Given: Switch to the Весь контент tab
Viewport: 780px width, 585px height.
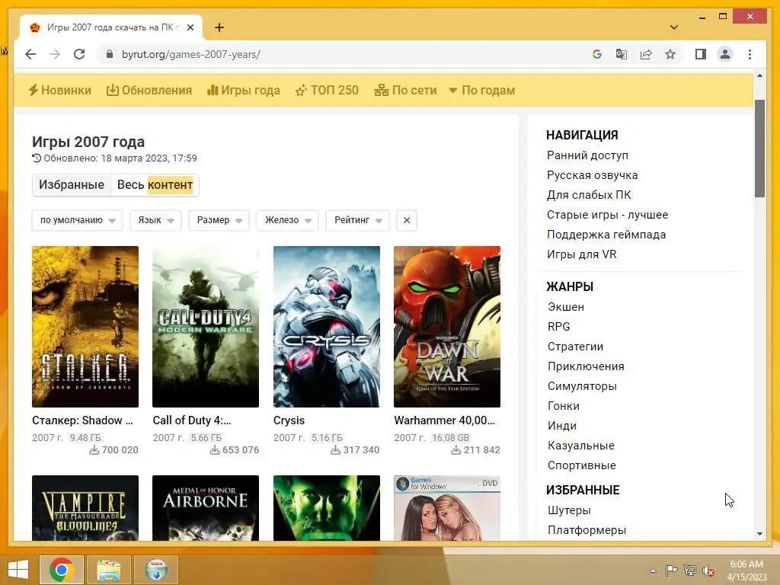Looking at the screenshot, I should tap(155, 184).
